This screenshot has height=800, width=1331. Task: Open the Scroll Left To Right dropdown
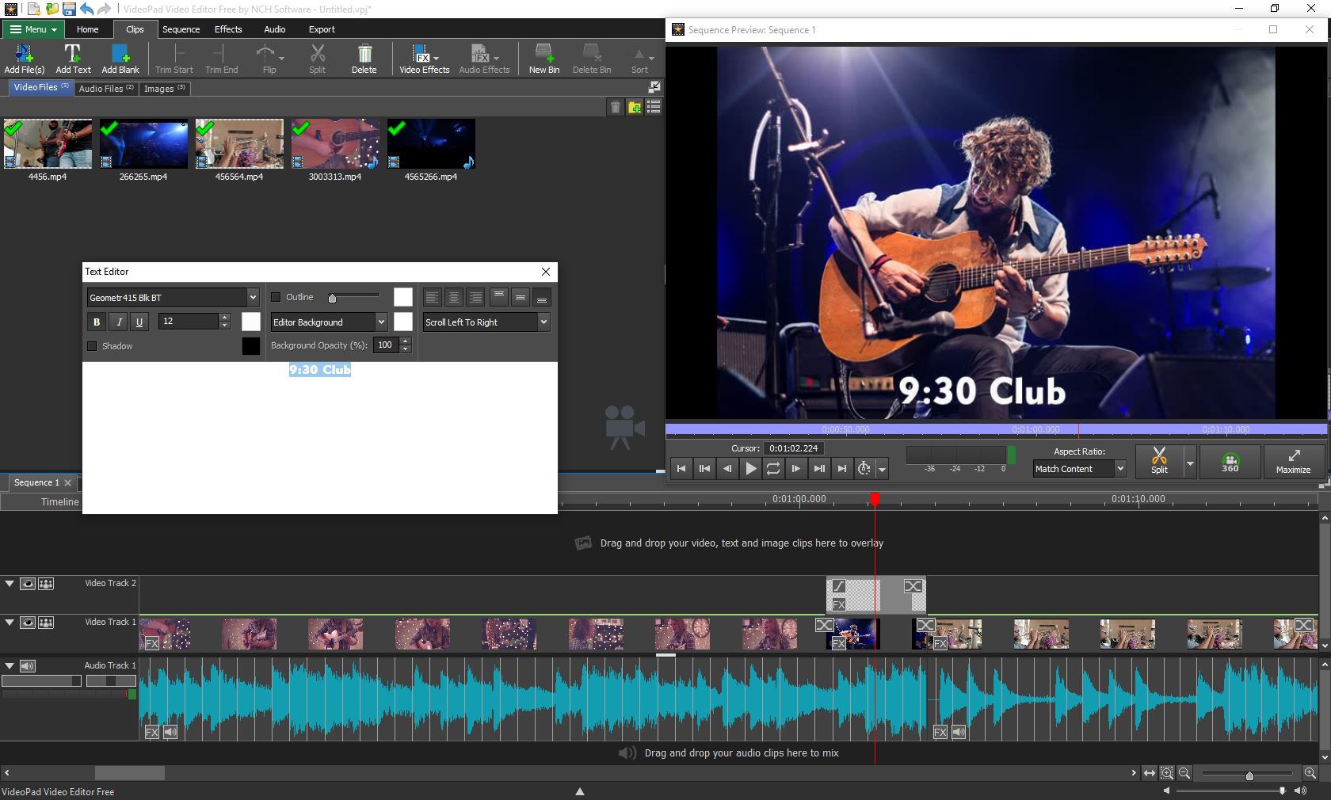tap(542, 322)
